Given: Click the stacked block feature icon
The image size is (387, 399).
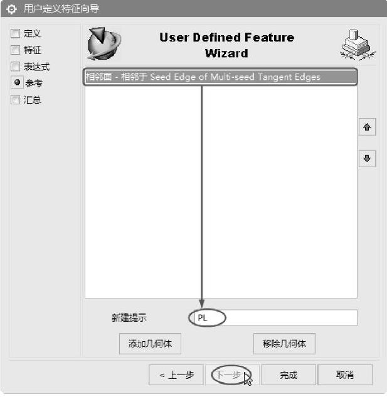Looking at the screenshot, I should [x=358, y=44].
